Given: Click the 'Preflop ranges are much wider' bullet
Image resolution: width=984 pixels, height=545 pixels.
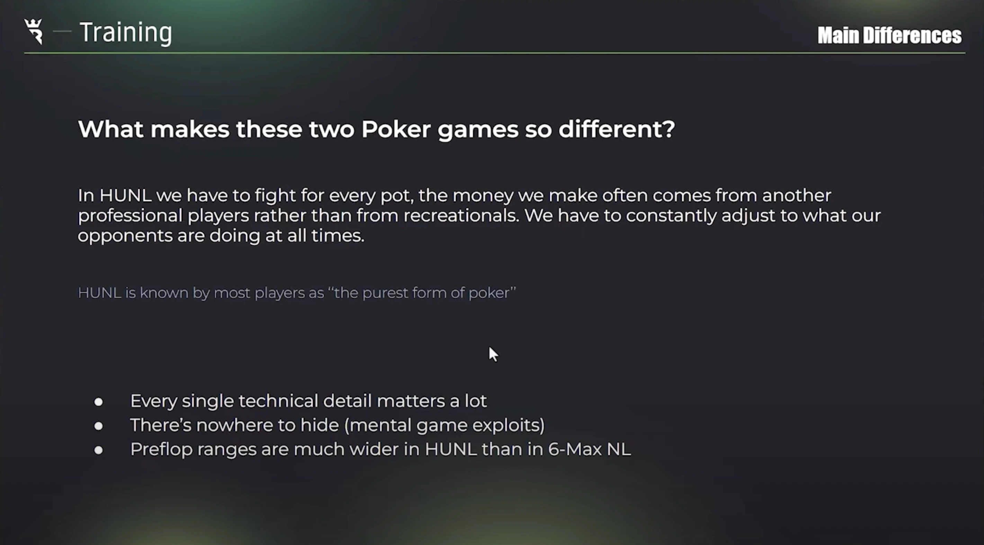Looking at the screenshot, I should 380,449.
